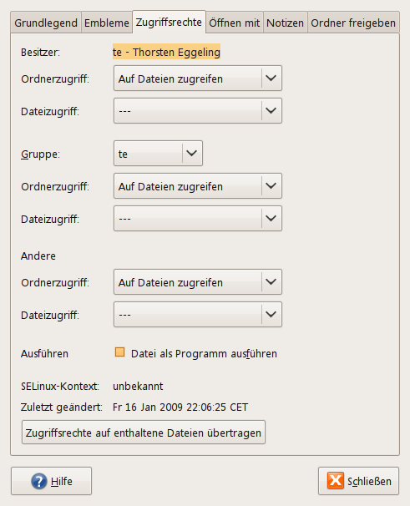The image size is (410, 506).
Task: Click 'Zugriffsrechte auf enthaltene Dateien übertragen' button
Action: (x=144, y=433)
